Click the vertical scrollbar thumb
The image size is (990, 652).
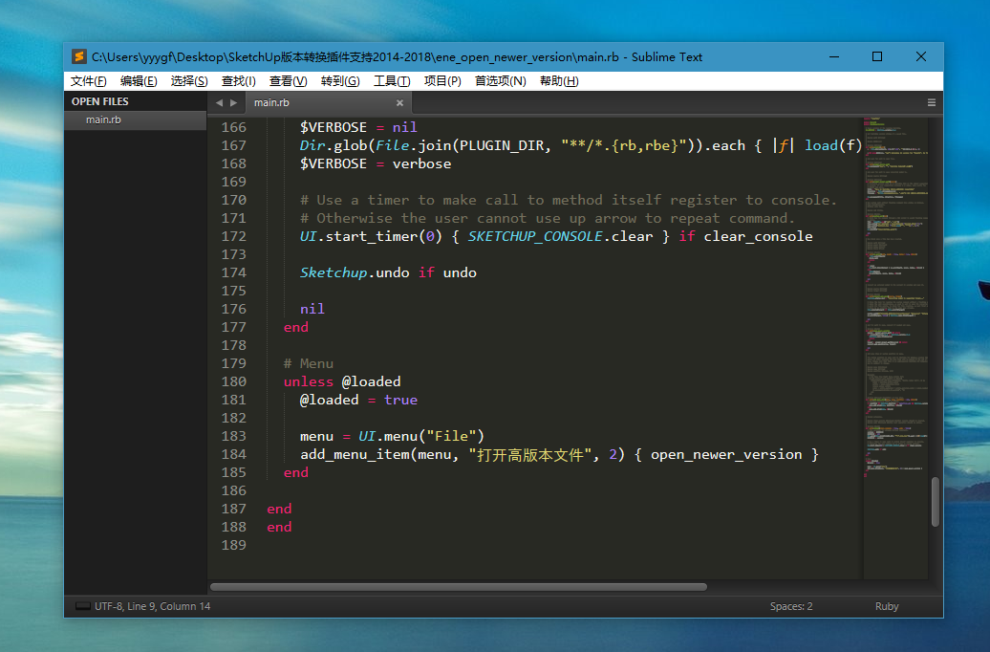click(x=936, y=502)
